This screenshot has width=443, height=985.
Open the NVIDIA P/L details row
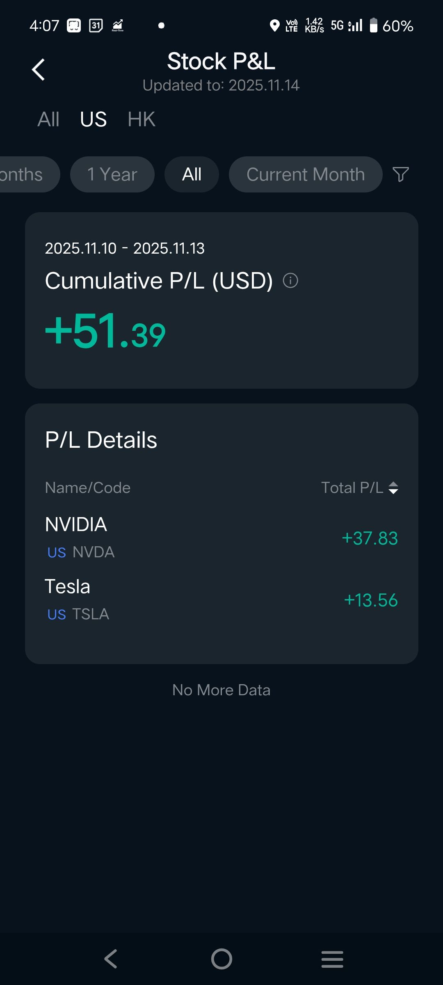[x=221, y=538]
